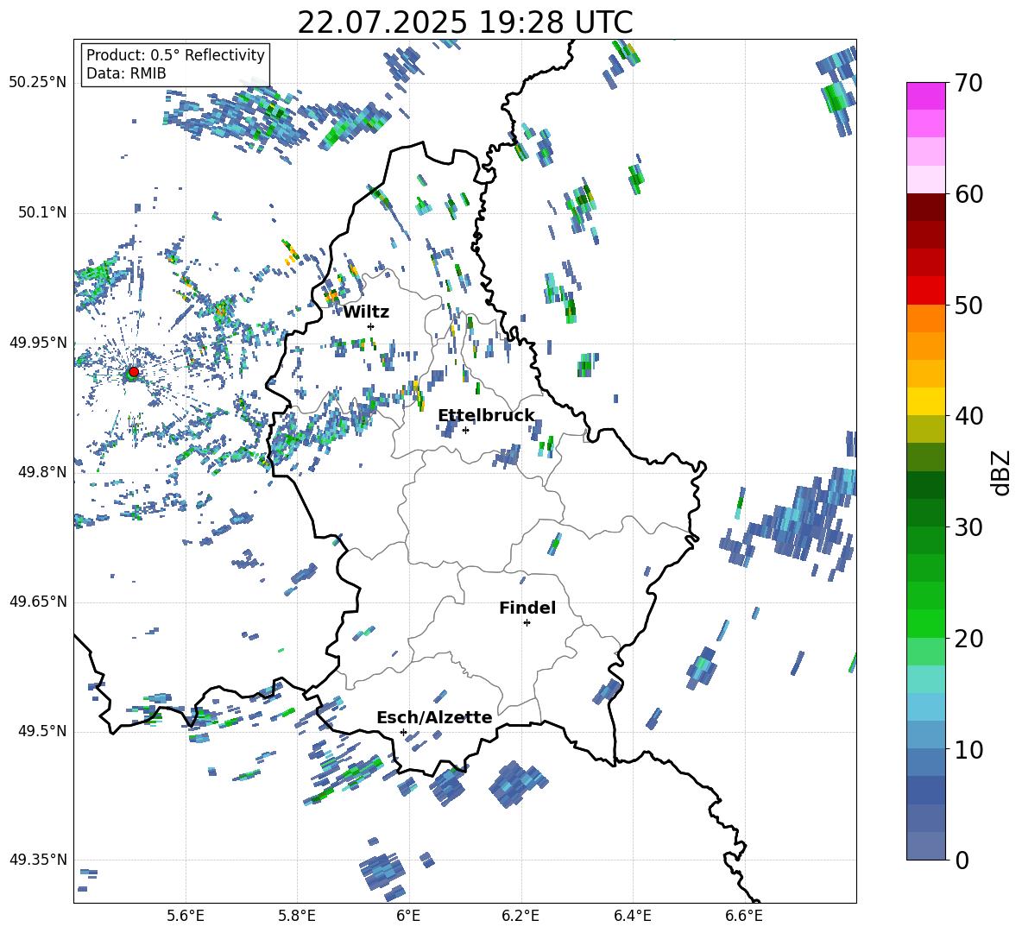1022x933 pixels.
Task: Click the dark green colorbar segment at 30
Action: 925,513
